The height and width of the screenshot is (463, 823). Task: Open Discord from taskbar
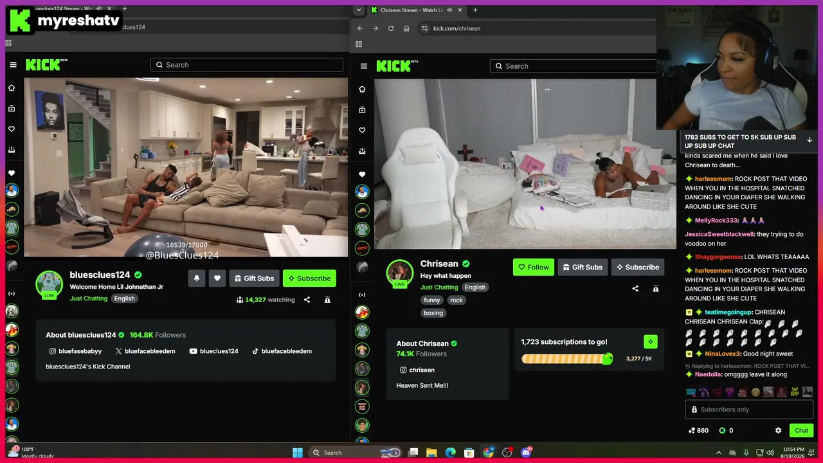tap(526, 453)
